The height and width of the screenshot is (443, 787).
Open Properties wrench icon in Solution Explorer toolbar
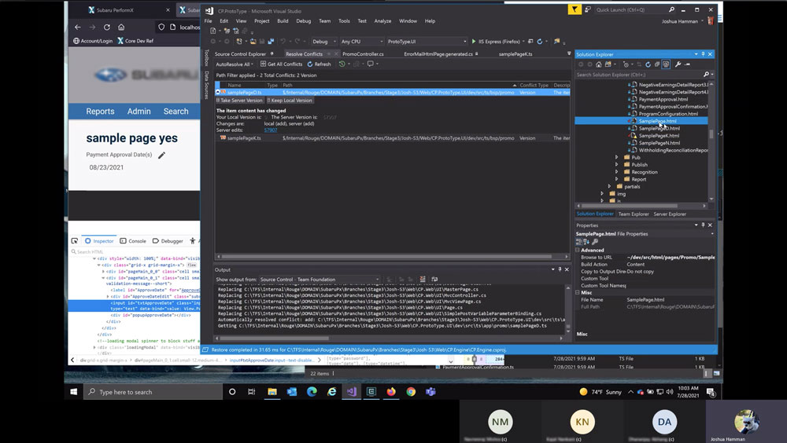click(677, 64)
